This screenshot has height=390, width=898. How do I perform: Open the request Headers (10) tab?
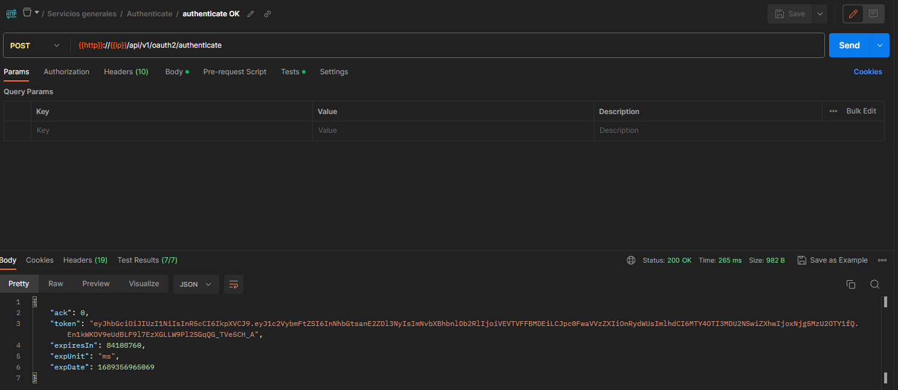[126, 72]
